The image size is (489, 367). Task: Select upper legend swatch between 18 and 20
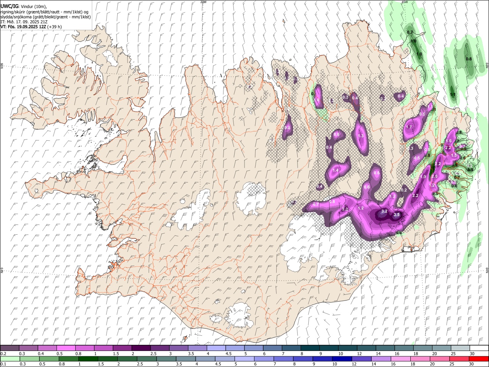[x=423, y=348]
